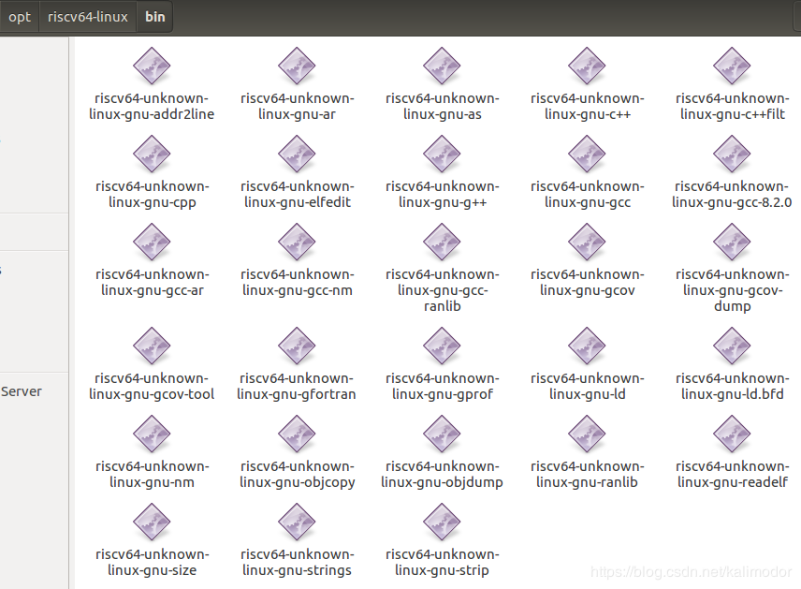Click the bin path bar button

(154, 17)
